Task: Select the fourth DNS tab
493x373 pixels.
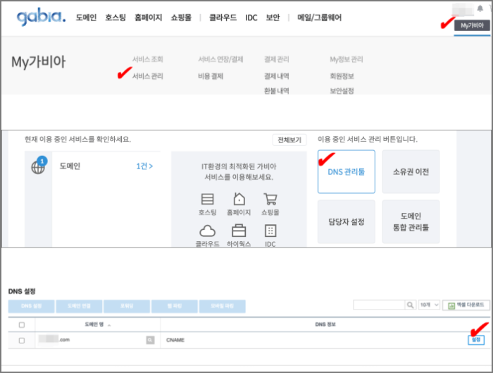Action: click(x=175, y=306)
